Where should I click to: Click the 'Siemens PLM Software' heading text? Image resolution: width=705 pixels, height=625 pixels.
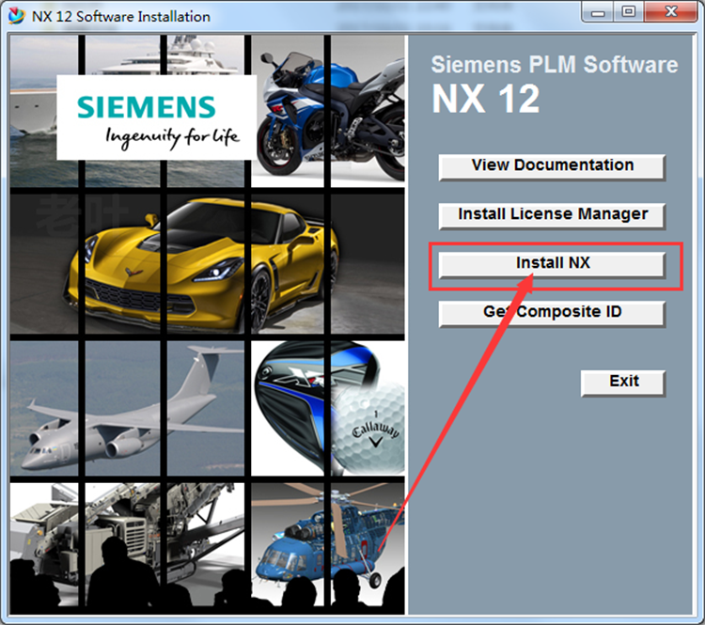pos(555,64)
